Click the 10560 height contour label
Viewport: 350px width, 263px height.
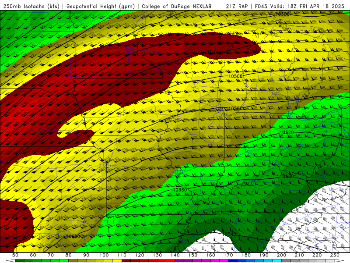(x=235, y=108)
